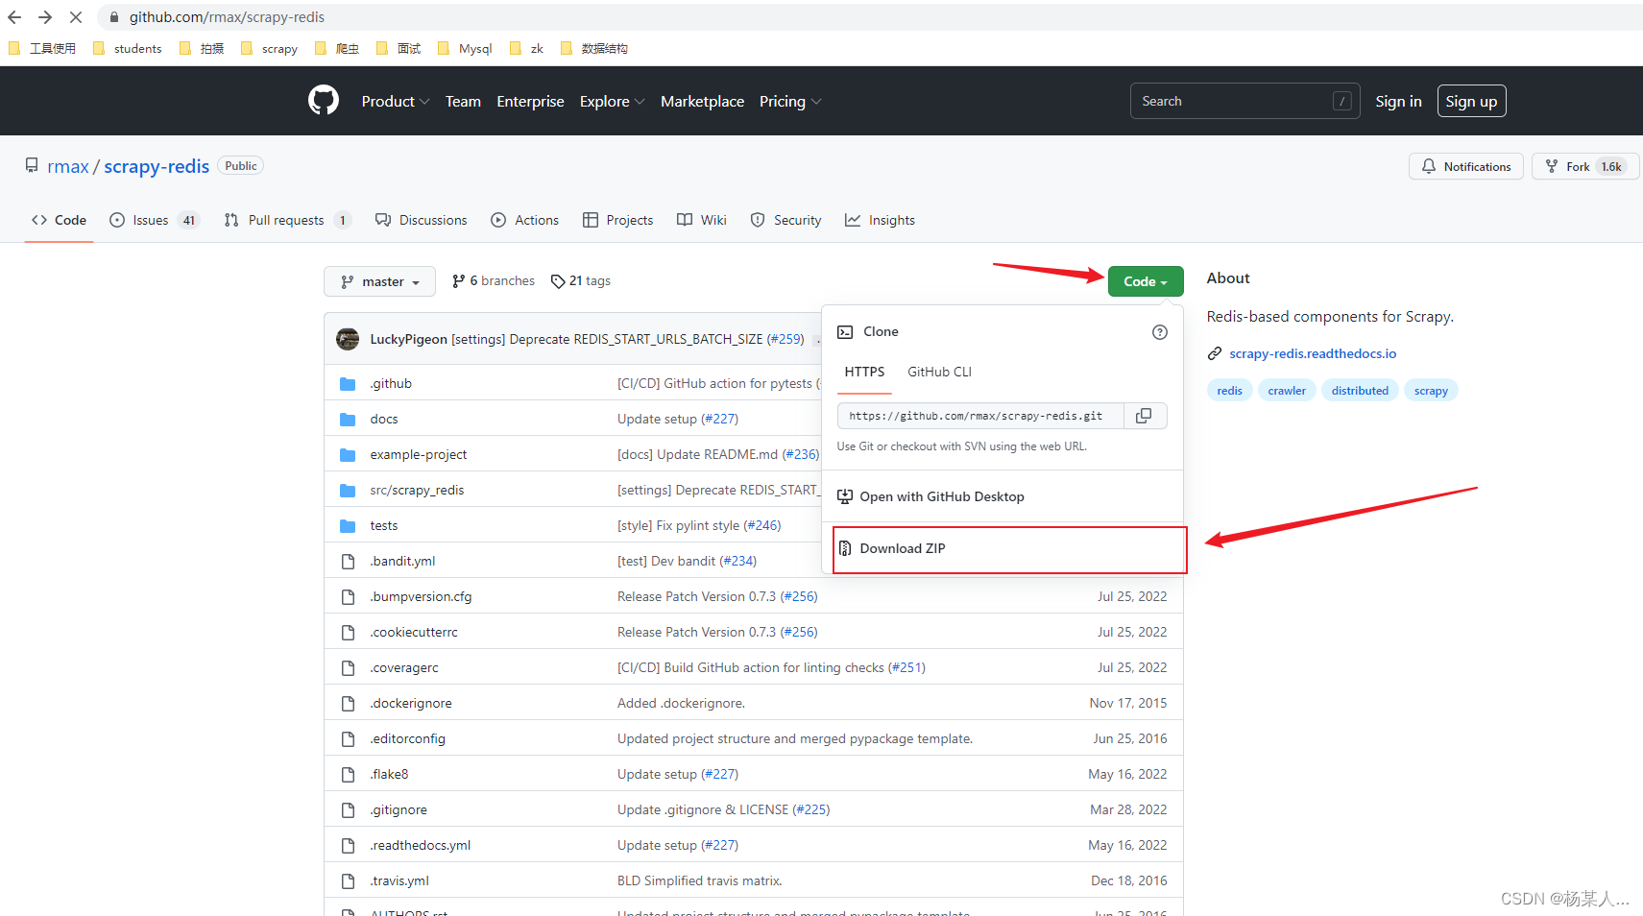This screenshot has width=1643, height=916.
Task: Click the scrapy topic tag
Action: point(1431,390)
